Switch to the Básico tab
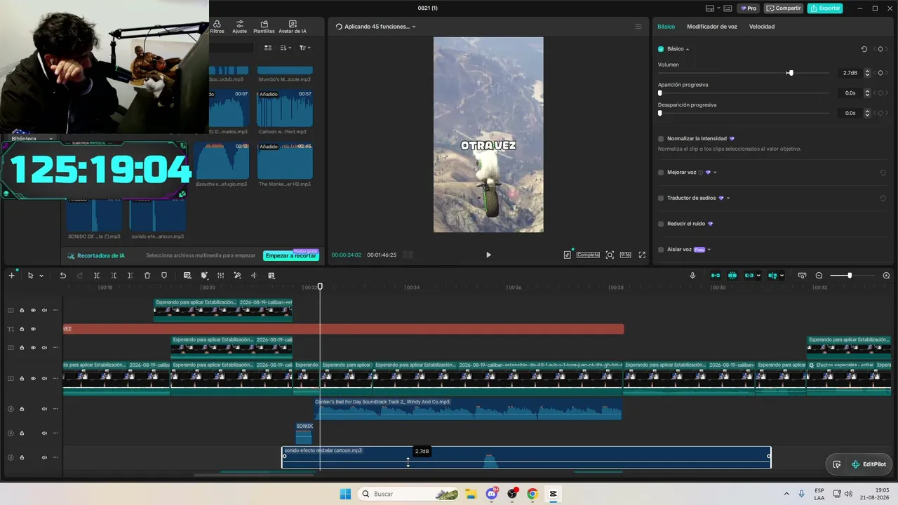This screenshot has width=898, height=505. coord(666,27)
